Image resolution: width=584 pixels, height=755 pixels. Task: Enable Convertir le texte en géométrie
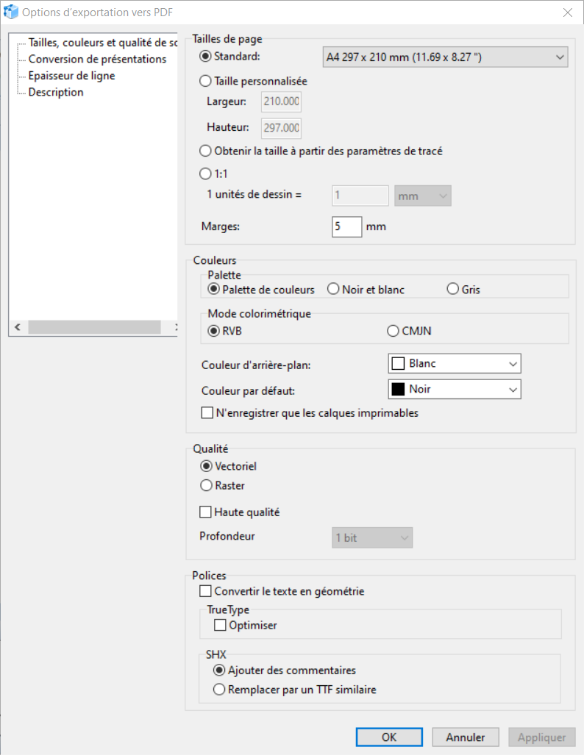click(x=206, y=591)
